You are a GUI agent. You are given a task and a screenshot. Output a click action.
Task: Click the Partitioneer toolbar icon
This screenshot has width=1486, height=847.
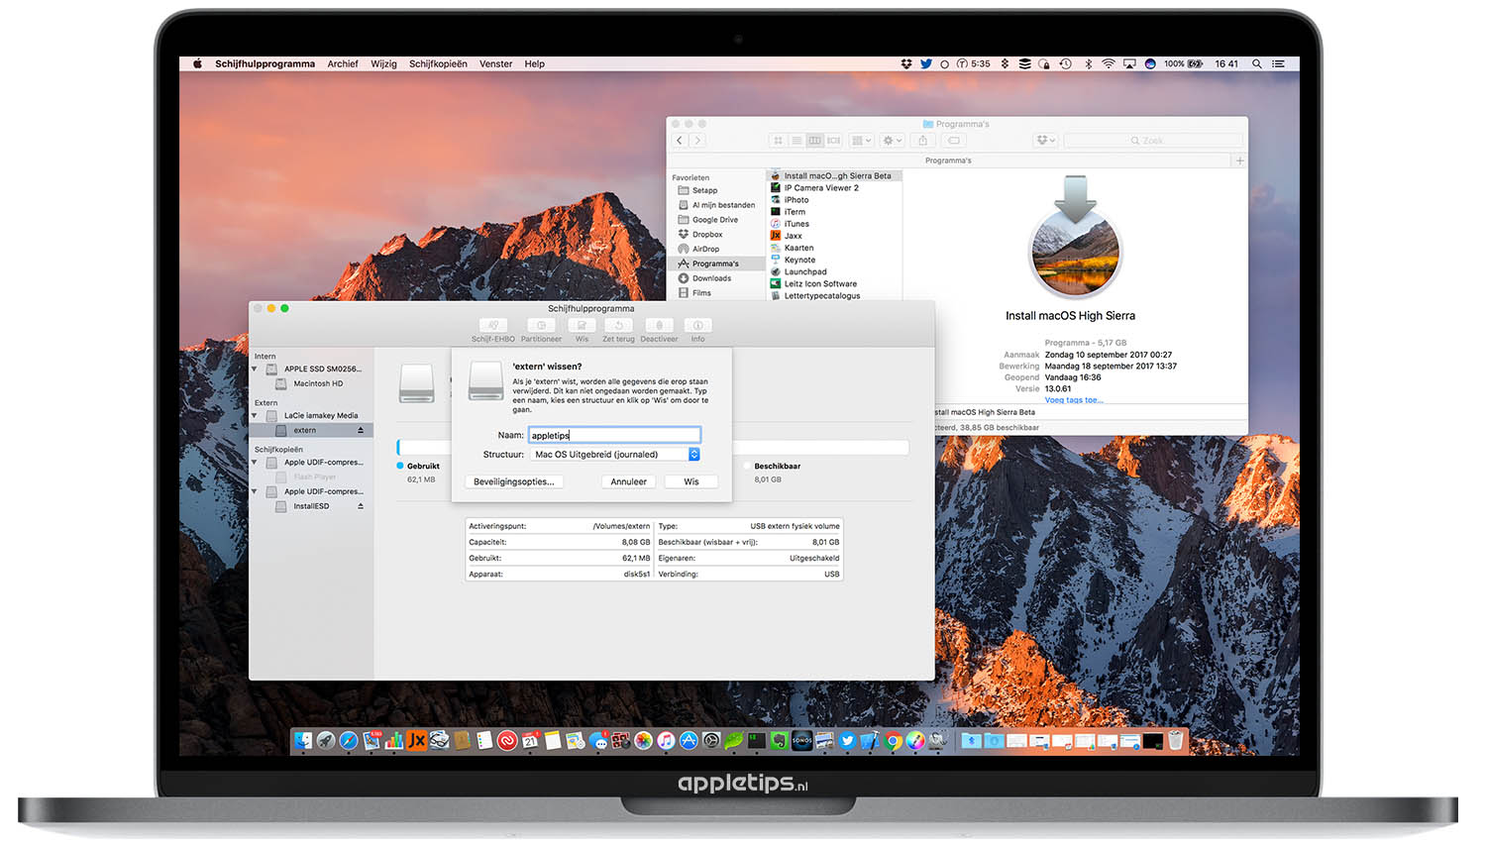point(541,325)
